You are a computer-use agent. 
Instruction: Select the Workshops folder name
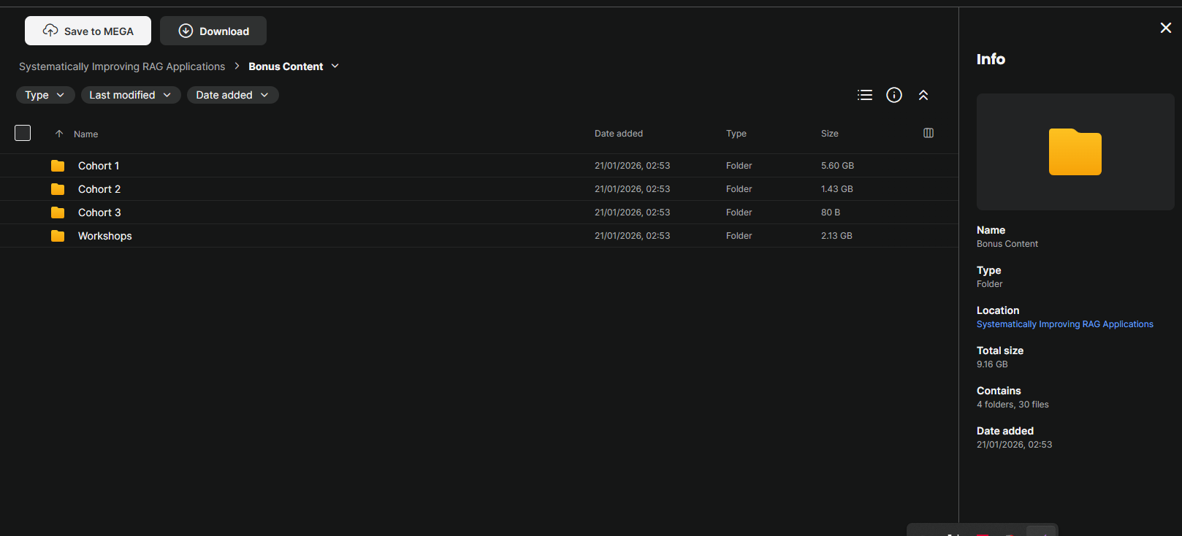click(105, 236)
